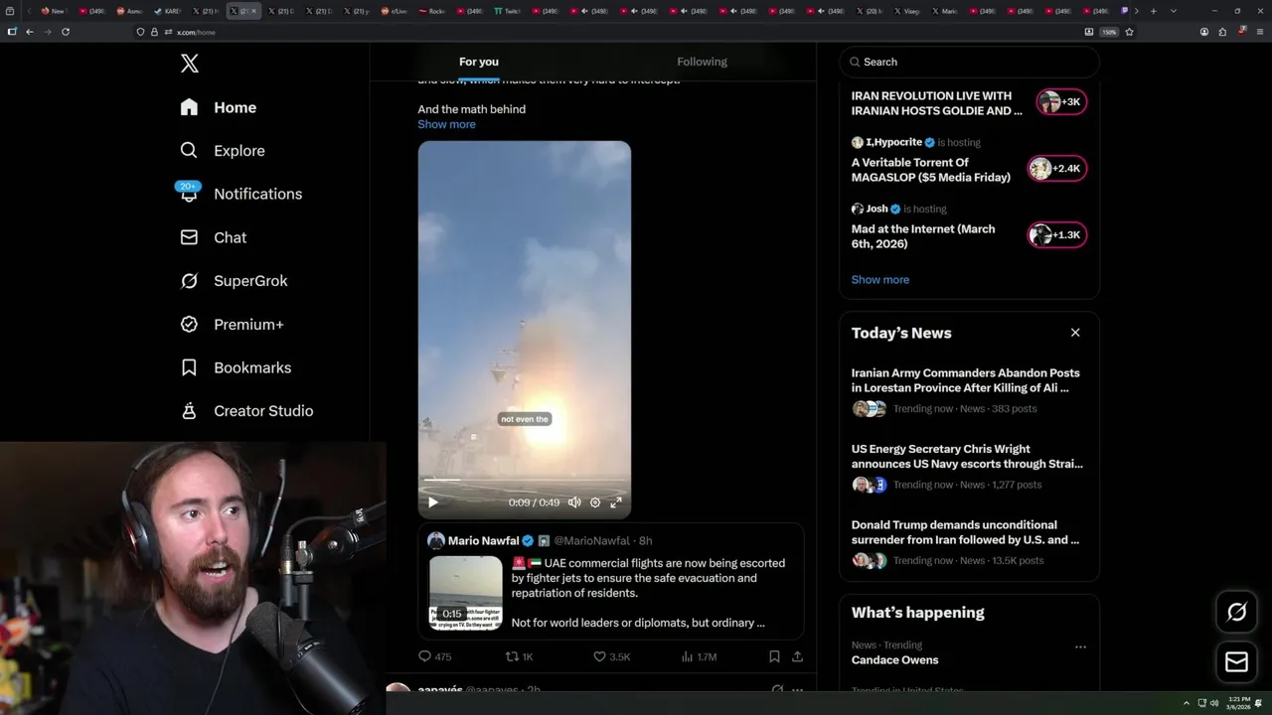Open the Explore page
Screen dimensions: 1272x715
coord(223,151)
